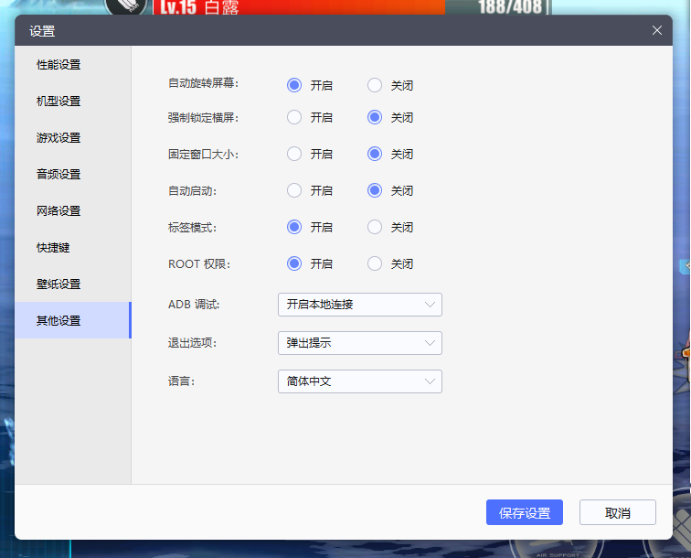Open the 机型设置 section
Screen dimensions: 691x558
(x=58, y=102)
